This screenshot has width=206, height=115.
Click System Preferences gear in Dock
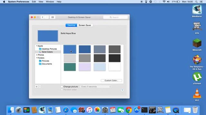pyautogui.click(x=105, y=110)
